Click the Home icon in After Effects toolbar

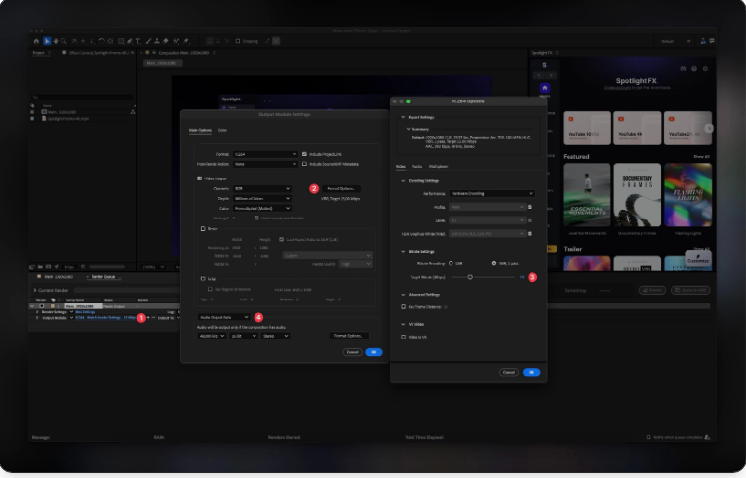36,41
